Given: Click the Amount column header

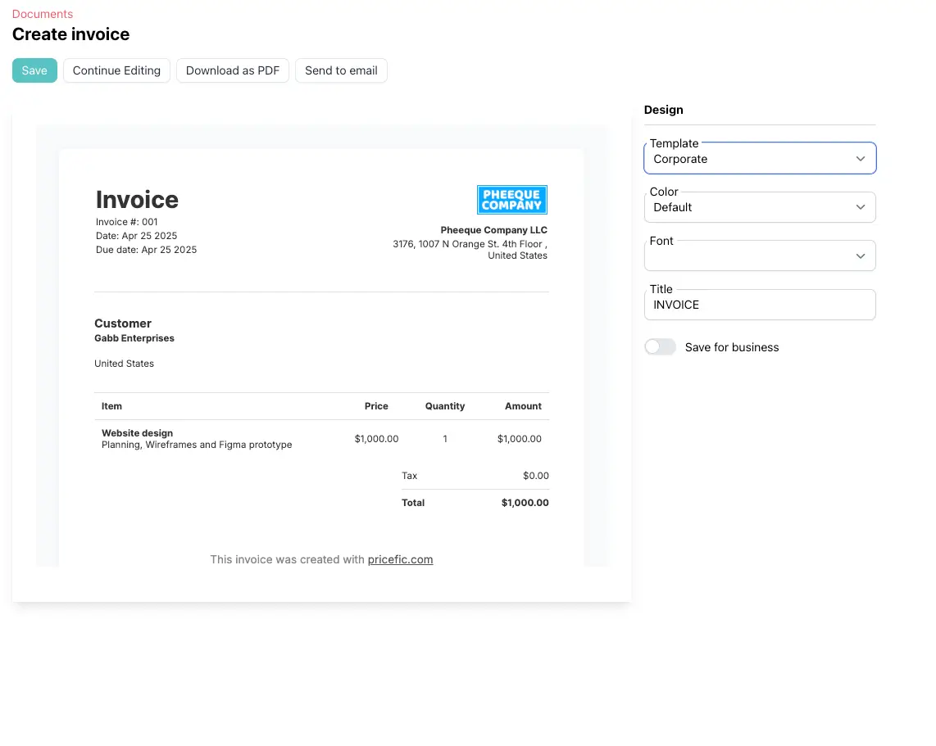Looking at the screenshot, I should pos(523,406).
